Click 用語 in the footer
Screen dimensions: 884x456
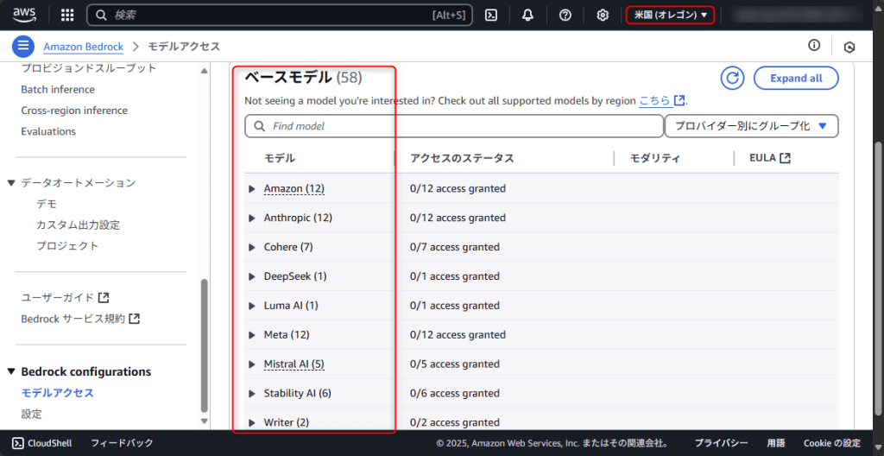point(776,443)
